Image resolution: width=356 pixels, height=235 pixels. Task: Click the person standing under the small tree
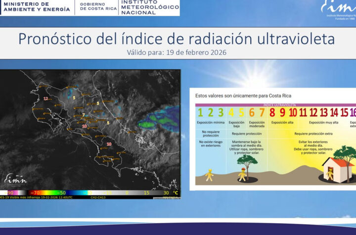coord(242,175)
